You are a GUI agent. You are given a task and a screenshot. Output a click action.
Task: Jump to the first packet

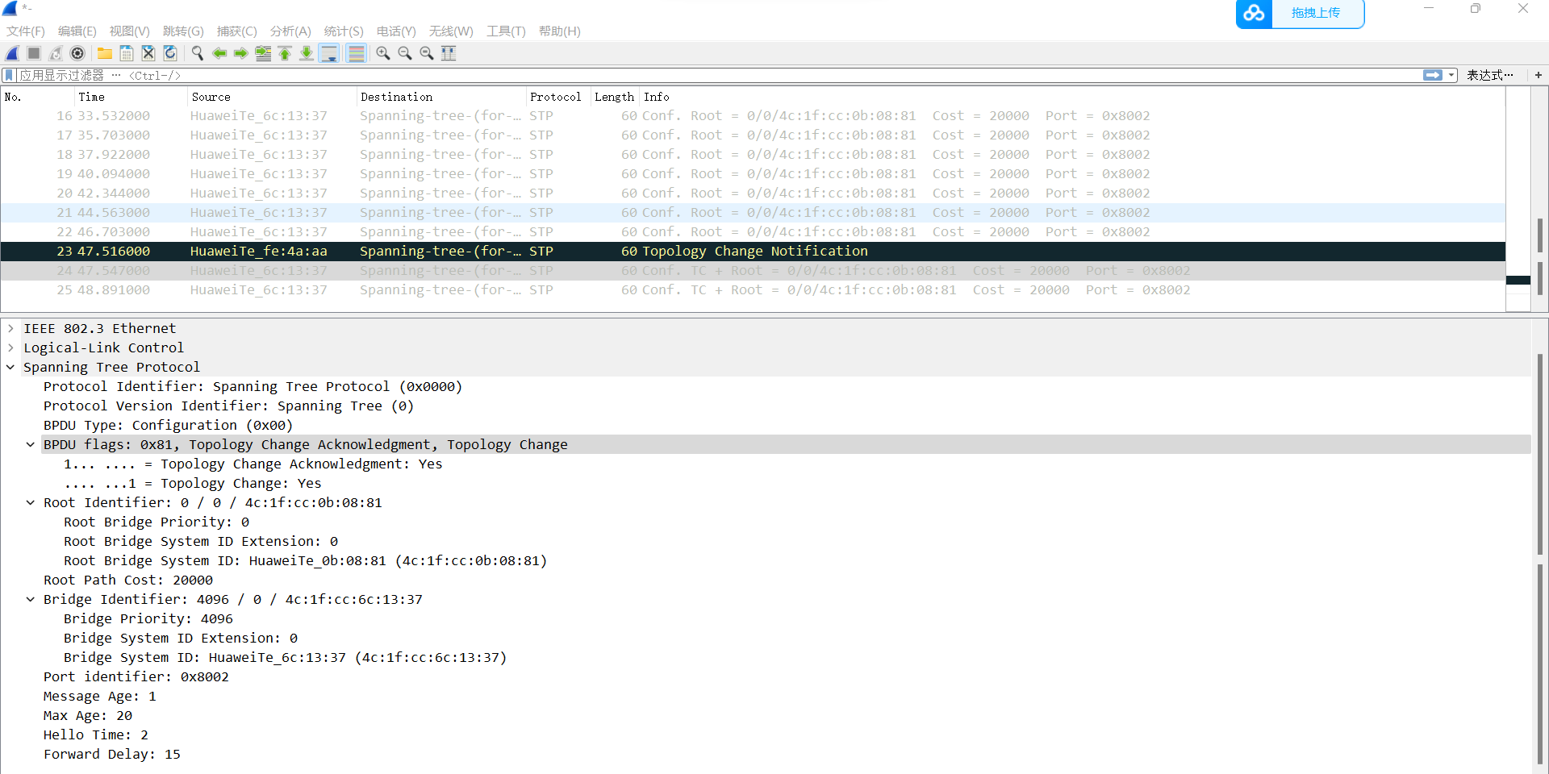285,53
